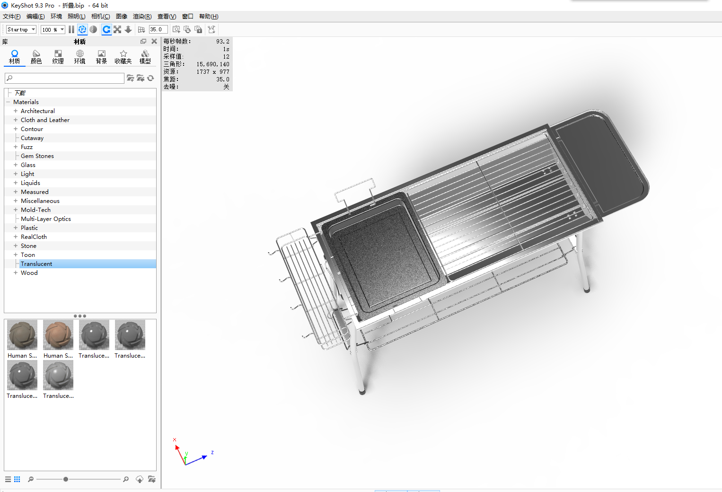
Task: Switch to the 模型 library tab
Action: pyautogui.click(x=145, y=57)
